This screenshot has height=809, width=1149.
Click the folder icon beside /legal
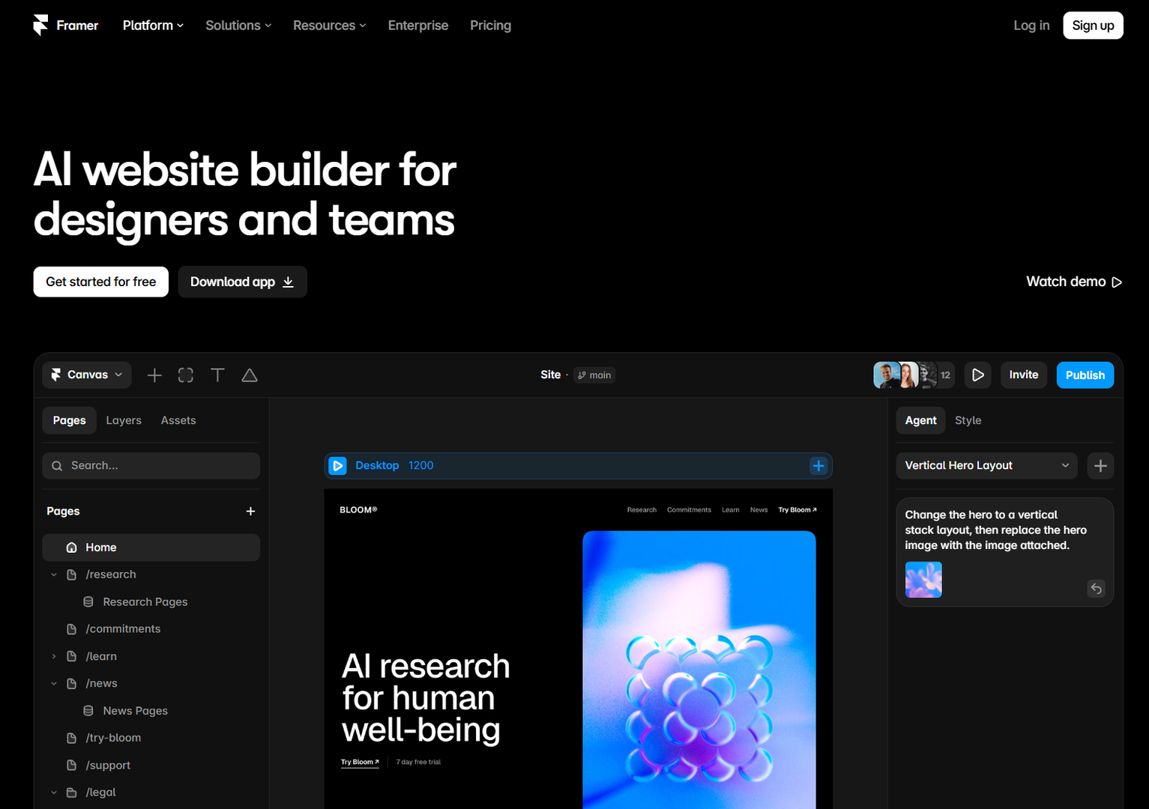(x=72, y=793)
